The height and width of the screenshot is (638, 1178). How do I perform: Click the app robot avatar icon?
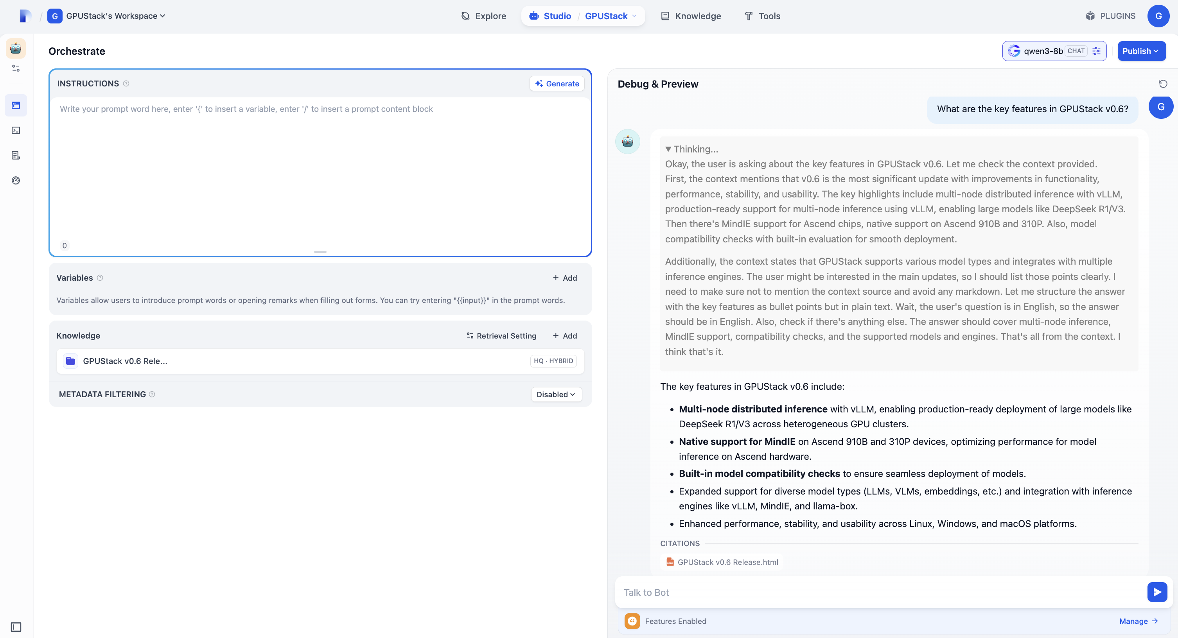(16, 48)
